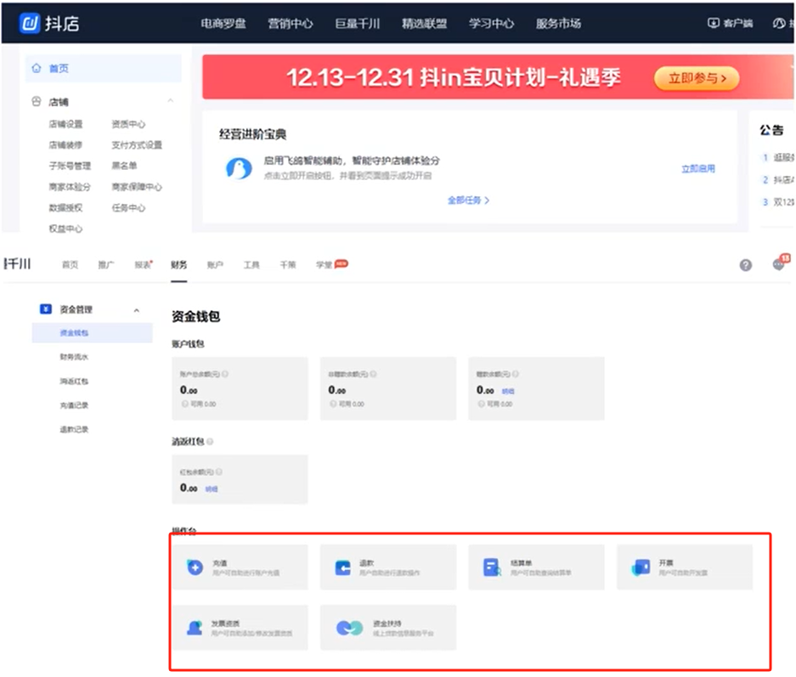Select 首页 in the 抖店 sidebar
The height and width of the screenshot is (677, 796).
click(x=103, y=68)
